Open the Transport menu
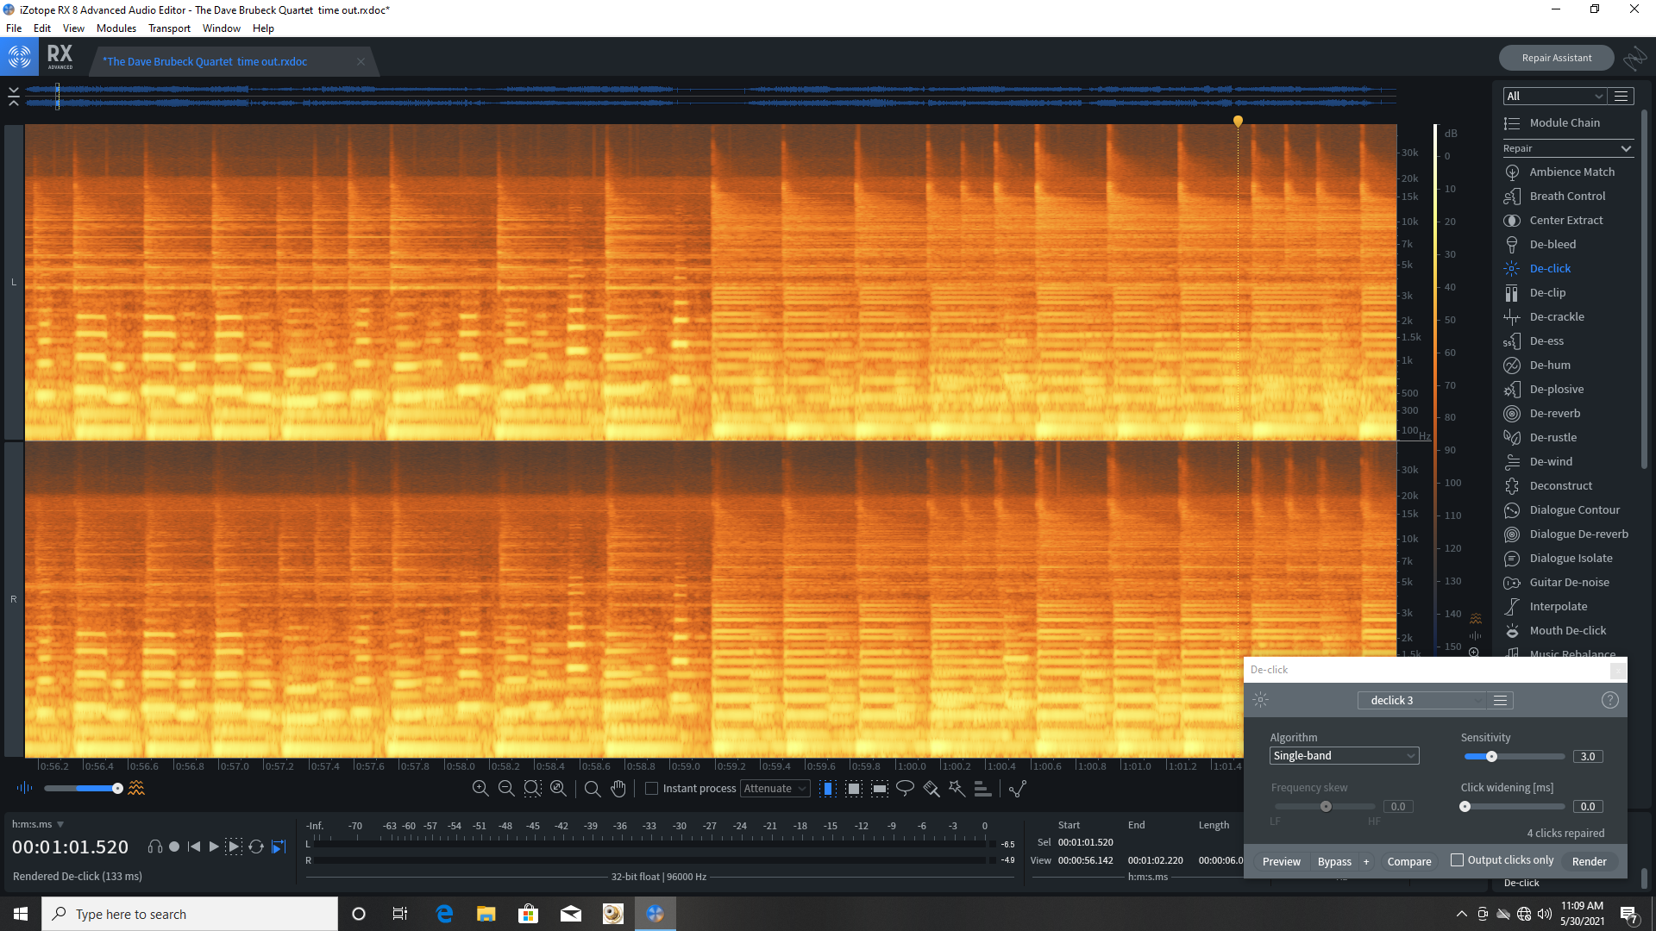Viewport: 1656px width, 931px height. pos(169,28)
